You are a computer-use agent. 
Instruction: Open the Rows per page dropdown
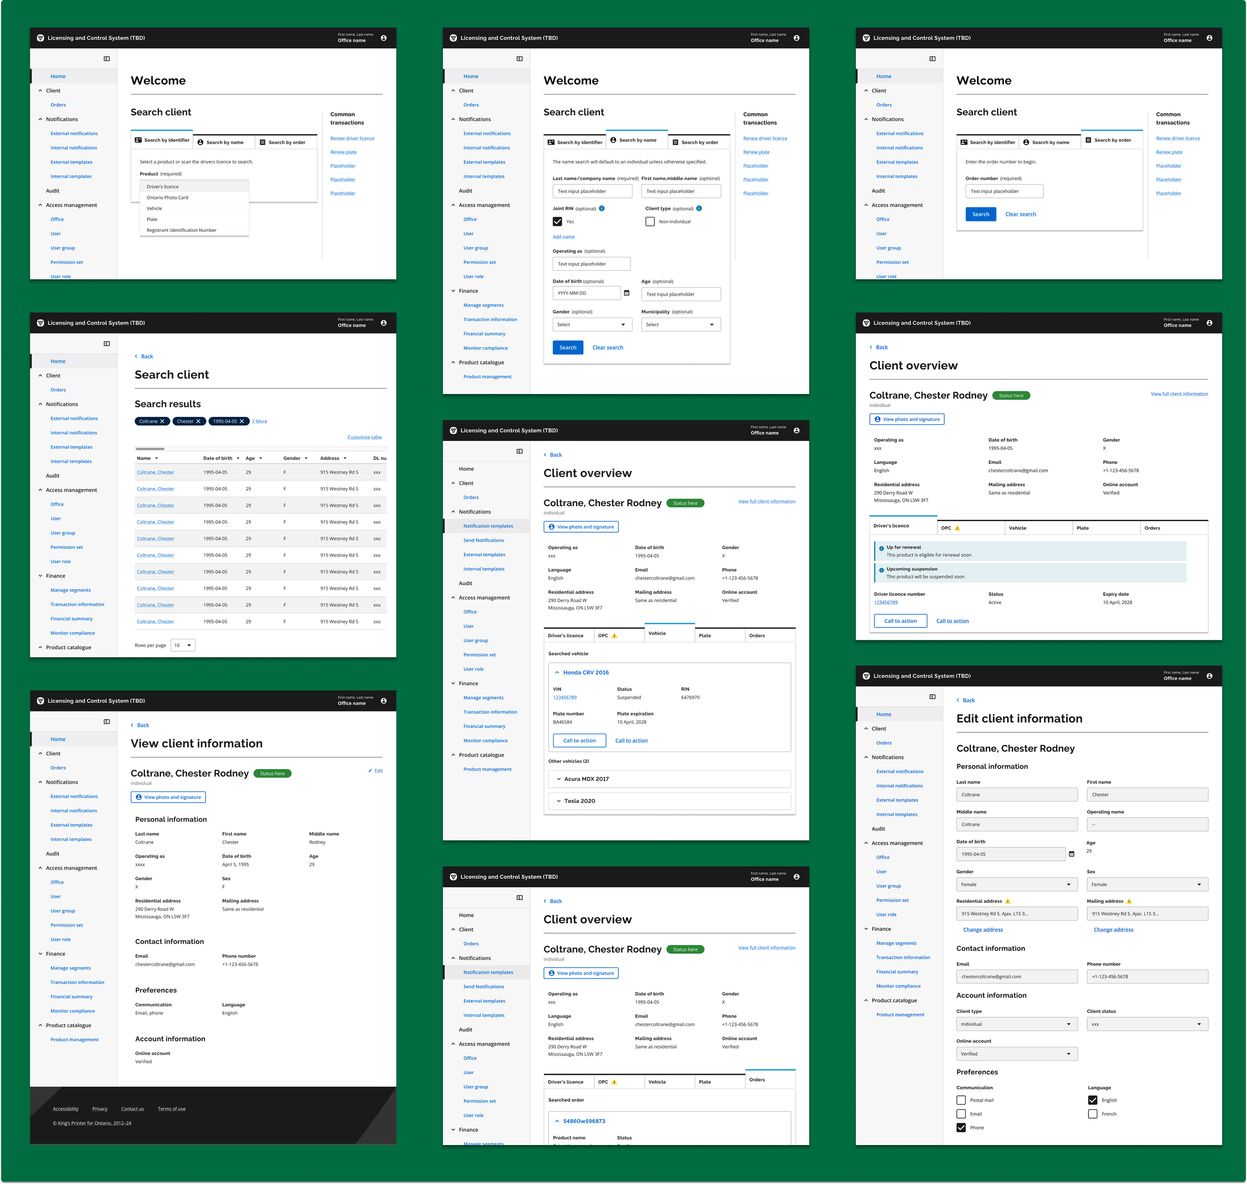coord(183,645)
